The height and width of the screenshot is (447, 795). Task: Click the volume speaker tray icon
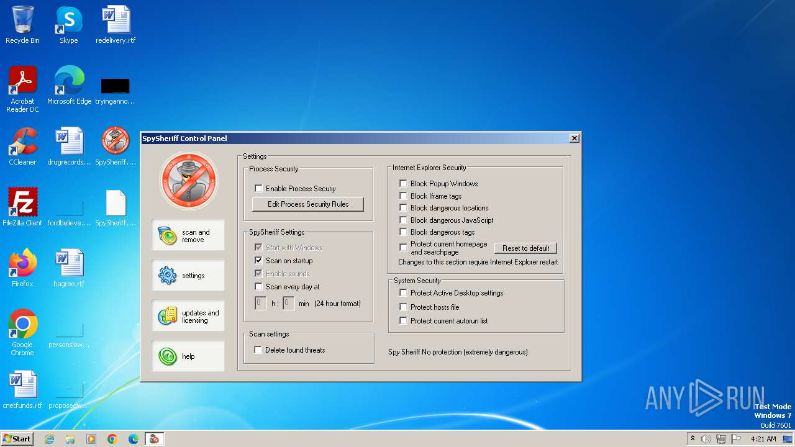[706, 439]
